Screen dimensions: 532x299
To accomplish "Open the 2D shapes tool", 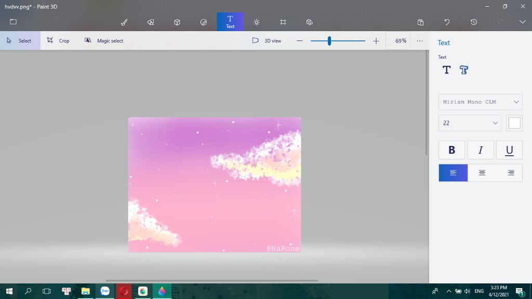I will coord(150,22).
